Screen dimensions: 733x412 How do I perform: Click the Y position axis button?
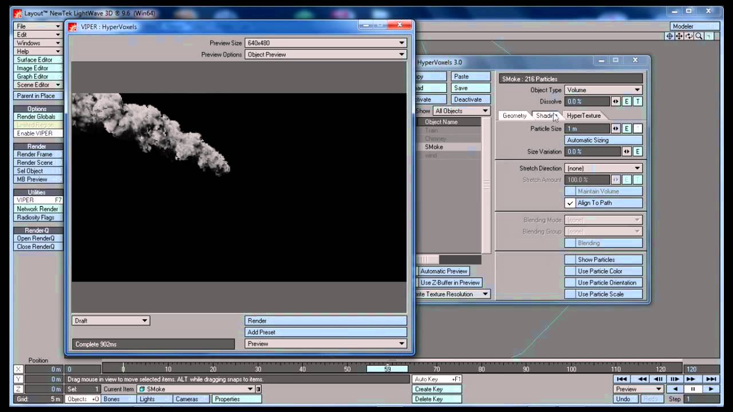18,379
